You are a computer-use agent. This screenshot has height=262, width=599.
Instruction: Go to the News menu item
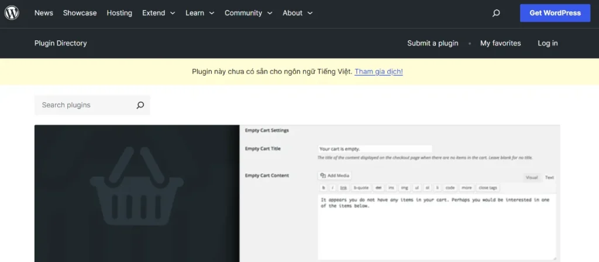44,13
